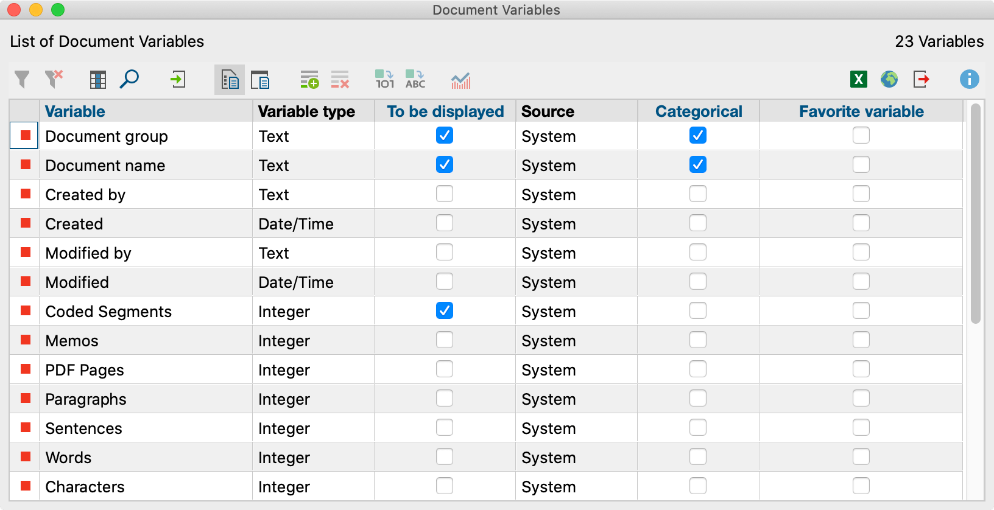This screenshot has width=994, height=510.
Task: Enable To be displayed for Created by
Action: click(x=445, y=194)
